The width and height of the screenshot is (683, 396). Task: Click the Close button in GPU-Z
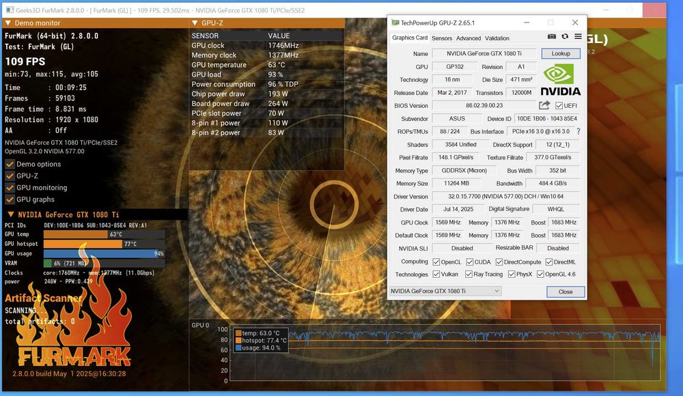(x=566, y=292)
